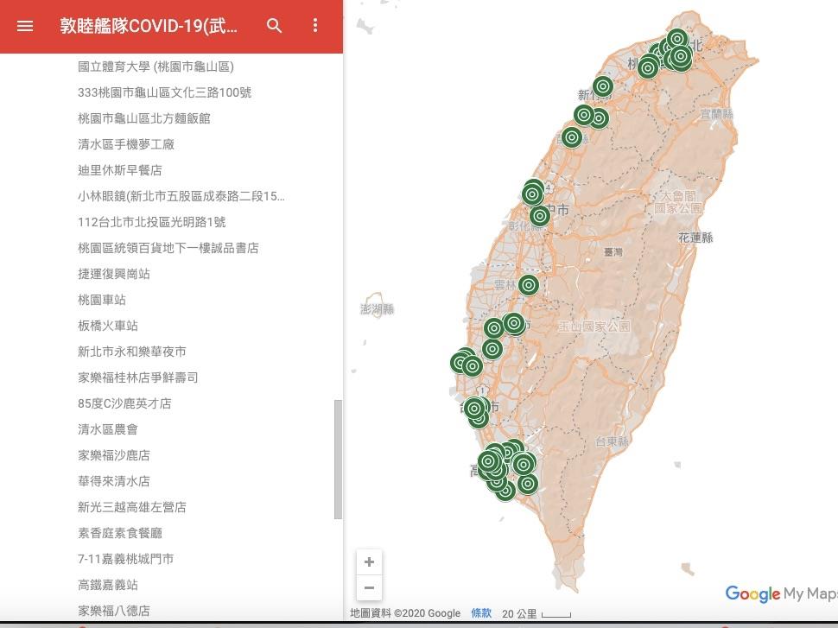Choose 板橋火車站 in the sidebar
This screenshot has height=628, width=838.
click(x=108, y=326)
